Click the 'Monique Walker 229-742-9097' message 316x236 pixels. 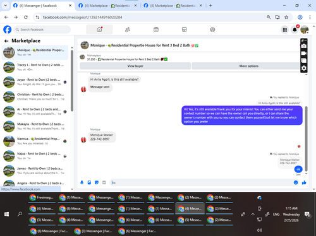coord(102,137)
